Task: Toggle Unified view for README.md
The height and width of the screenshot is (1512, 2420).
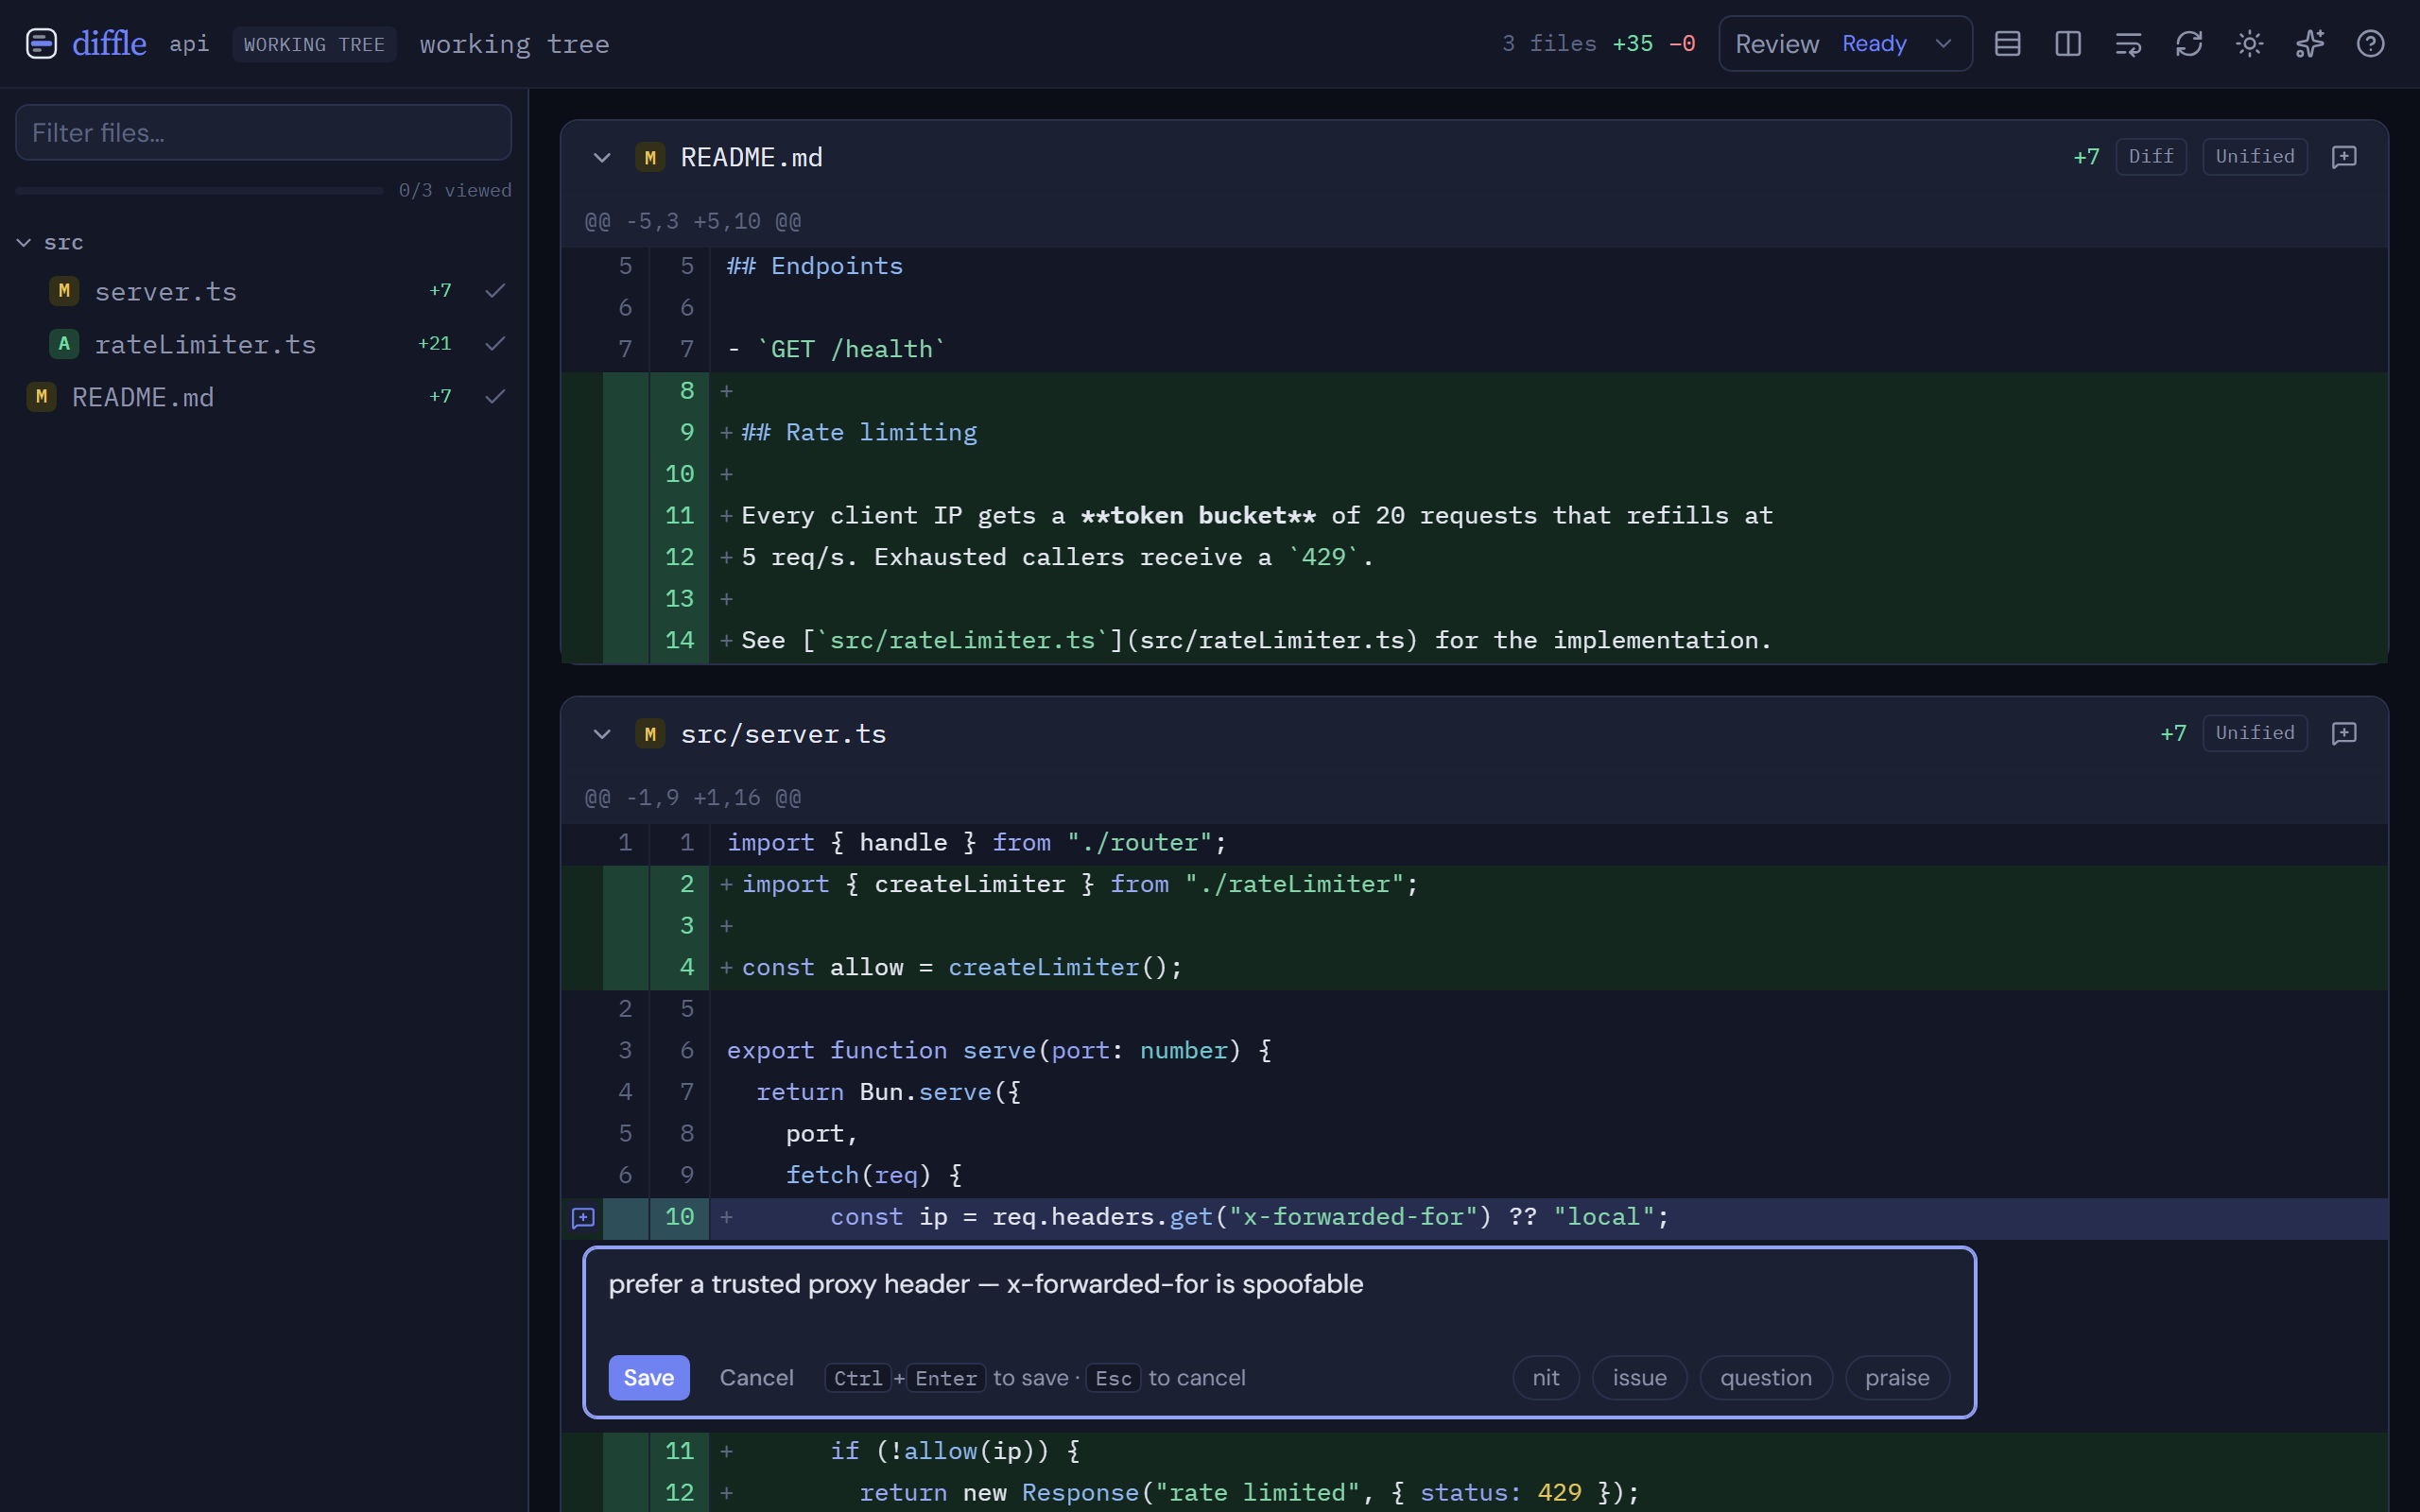Action: (x=2254, y=157)
